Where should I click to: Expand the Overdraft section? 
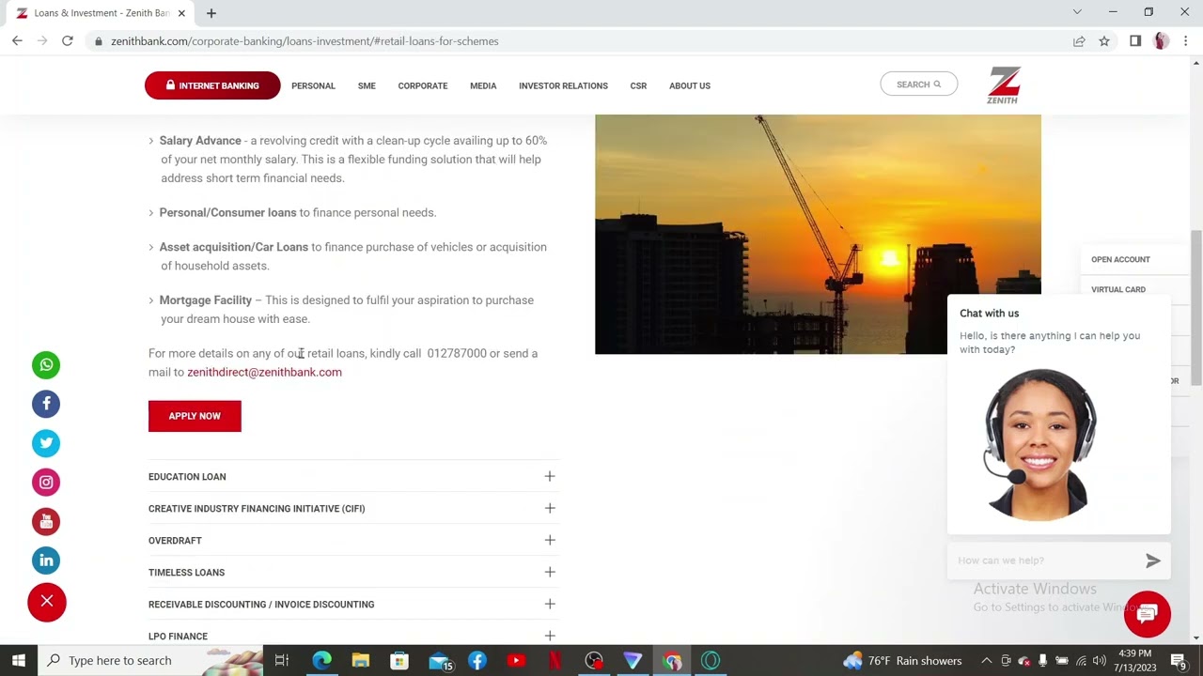tap(352, 541)
